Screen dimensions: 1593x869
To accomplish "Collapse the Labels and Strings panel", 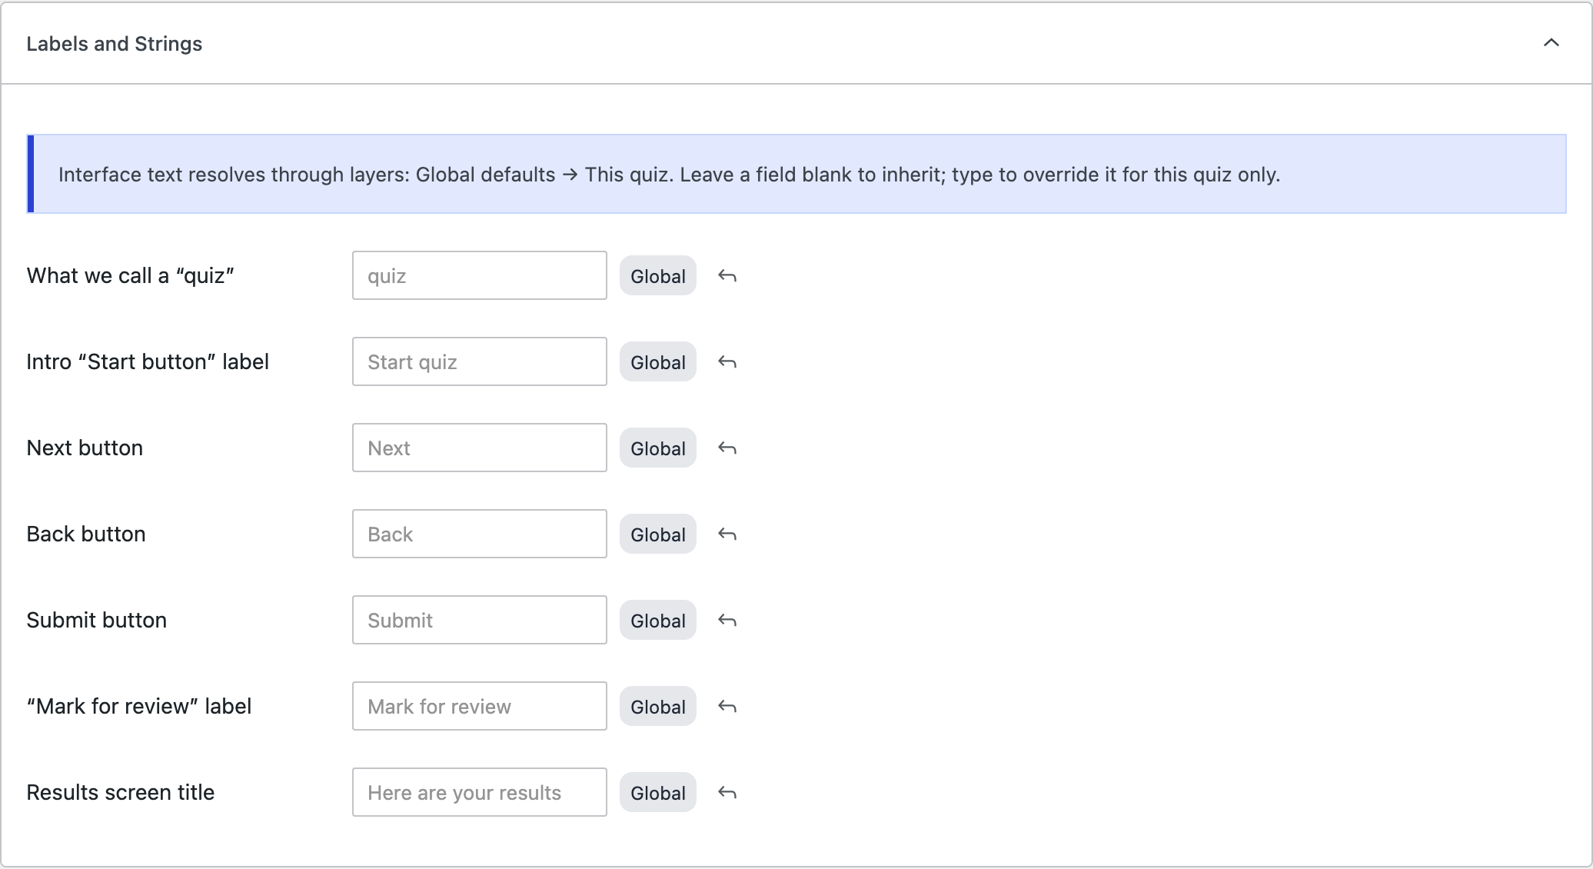I will pos(1551,43).
